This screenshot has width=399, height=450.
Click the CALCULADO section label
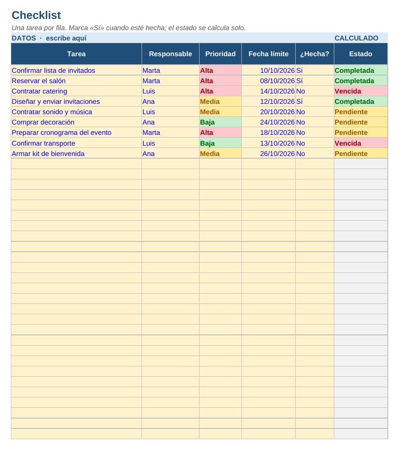[x=356, y=38]
